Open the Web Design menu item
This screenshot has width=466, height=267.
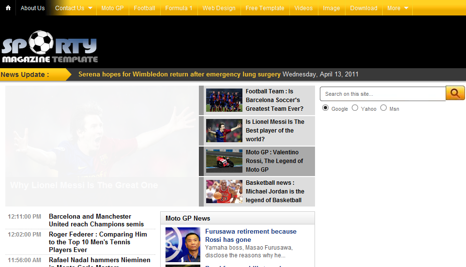click(x=219, y=8)
